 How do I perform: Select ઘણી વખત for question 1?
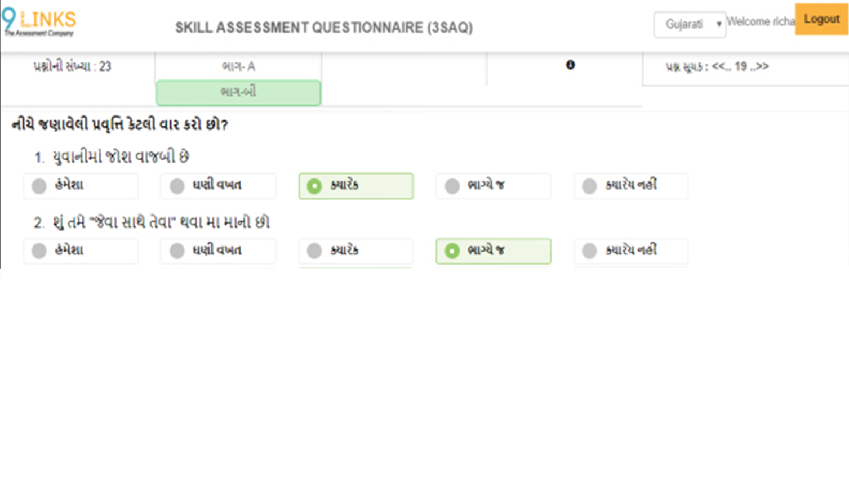point(218,186)
